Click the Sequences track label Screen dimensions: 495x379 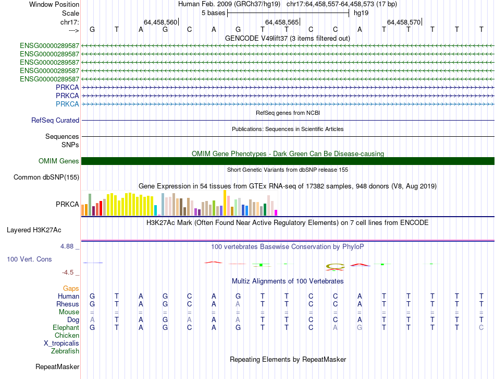pos(62,136)
